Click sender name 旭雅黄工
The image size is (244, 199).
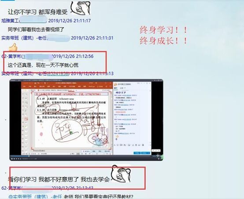(10, 21)
